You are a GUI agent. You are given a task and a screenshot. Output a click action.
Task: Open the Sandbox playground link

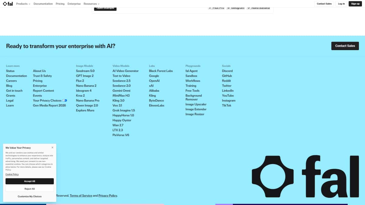191,76
